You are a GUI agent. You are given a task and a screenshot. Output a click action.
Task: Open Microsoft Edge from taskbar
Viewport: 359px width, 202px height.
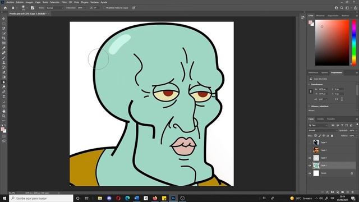point(127,198)
